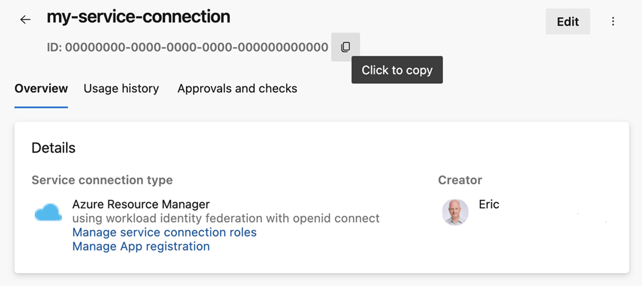Viewport: 642px width, 286px height.
Task: Open Manage service connection roles link
Action: tap(164, 232)
